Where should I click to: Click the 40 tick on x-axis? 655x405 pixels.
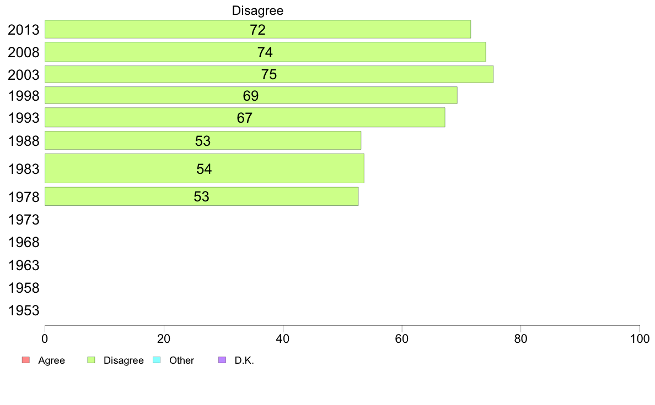click(x=283, y=338)
